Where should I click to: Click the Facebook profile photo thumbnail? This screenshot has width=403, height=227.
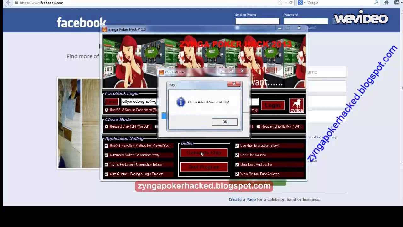click(79, 123)
